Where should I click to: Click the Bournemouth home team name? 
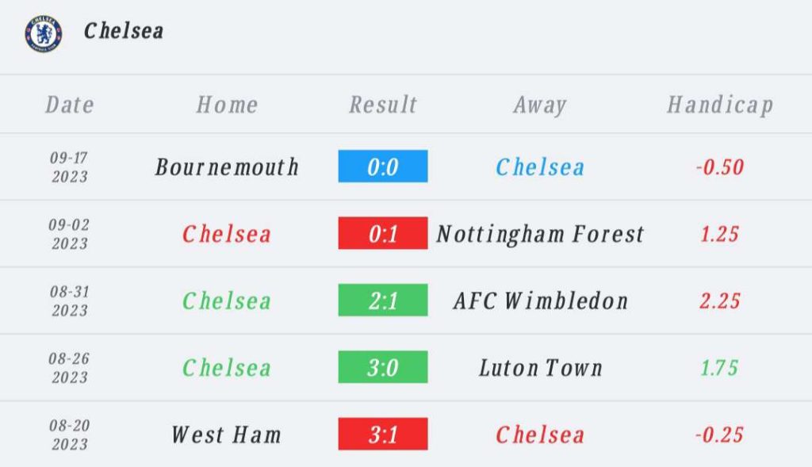coord(227,167)
